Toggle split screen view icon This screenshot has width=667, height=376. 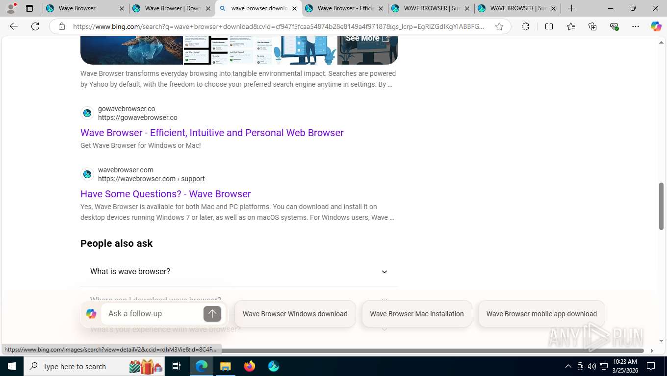pos(549,26)
